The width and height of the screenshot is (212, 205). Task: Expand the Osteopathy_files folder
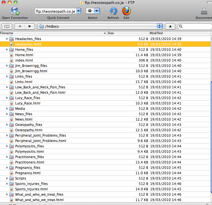(x=7, y=125)
